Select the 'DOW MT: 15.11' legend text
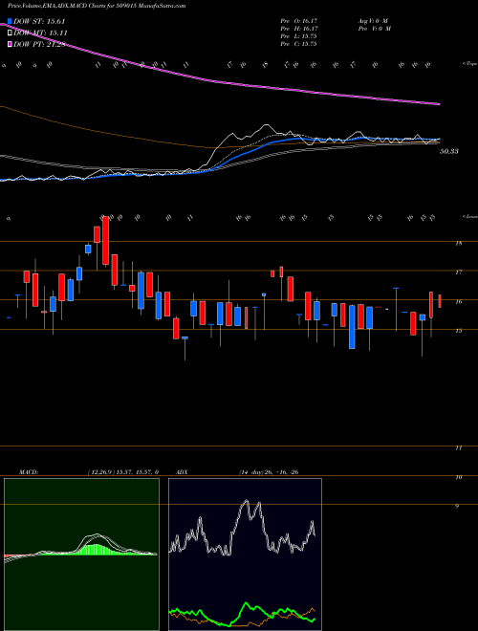478x631 pixels. click(41, 33)
